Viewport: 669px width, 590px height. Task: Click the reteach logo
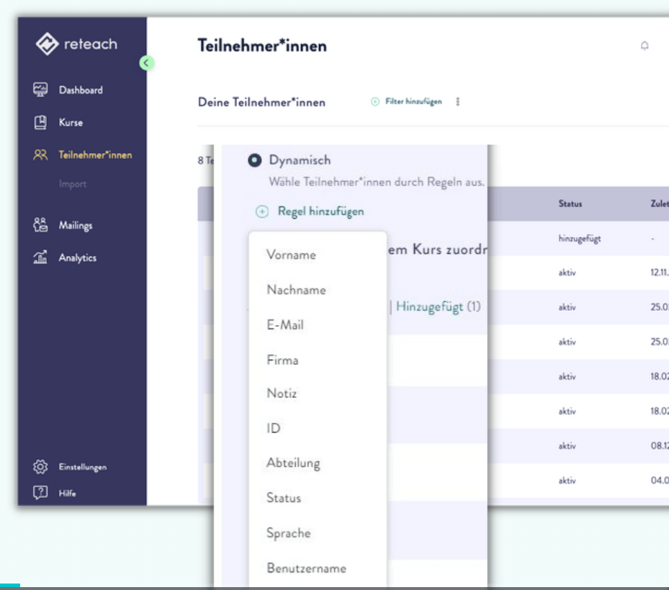point(76,44)
